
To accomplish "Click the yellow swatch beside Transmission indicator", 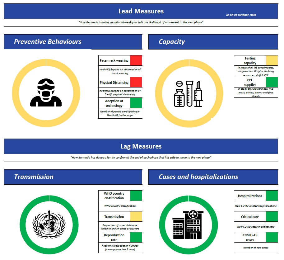I will tap(136, 216).
